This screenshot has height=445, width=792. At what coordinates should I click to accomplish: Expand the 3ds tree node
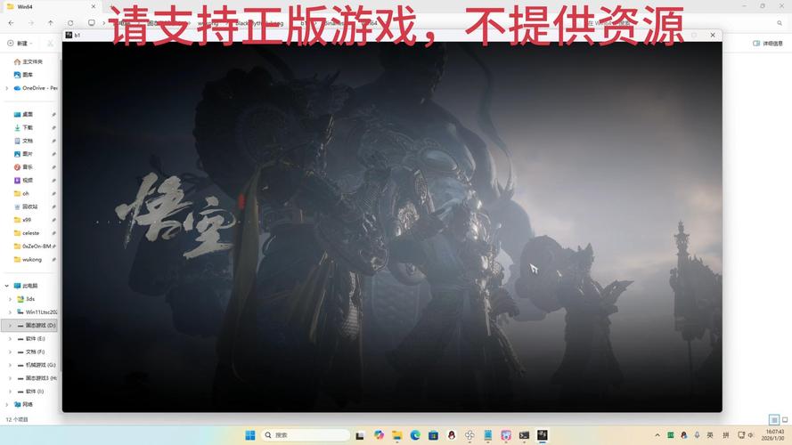click(x=10, y=299)
